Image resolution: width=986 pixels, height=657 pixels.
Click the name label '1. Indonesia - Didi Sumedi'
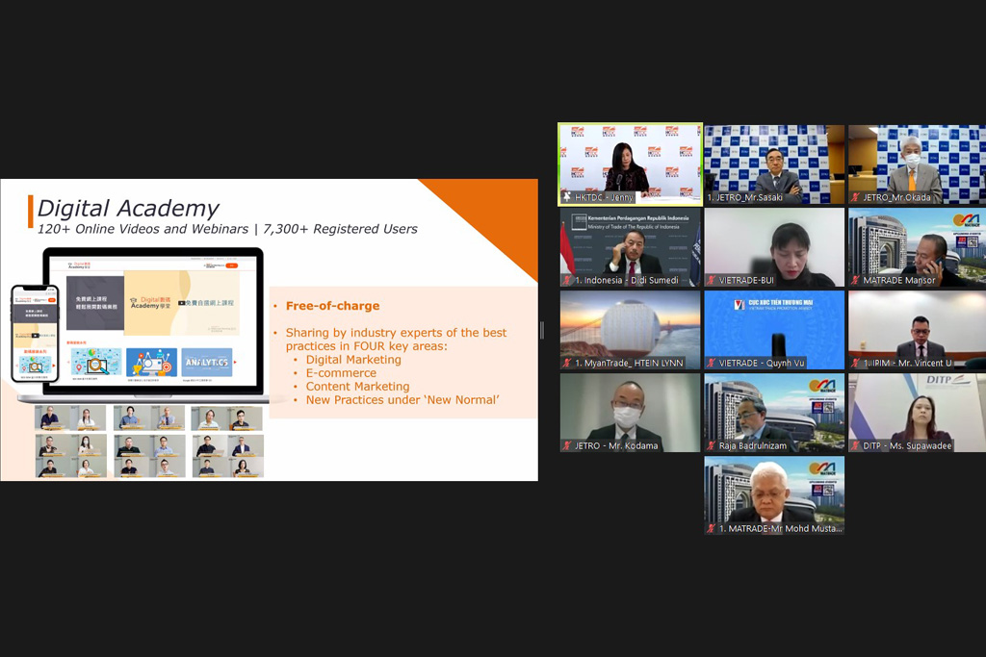(626, 280)
